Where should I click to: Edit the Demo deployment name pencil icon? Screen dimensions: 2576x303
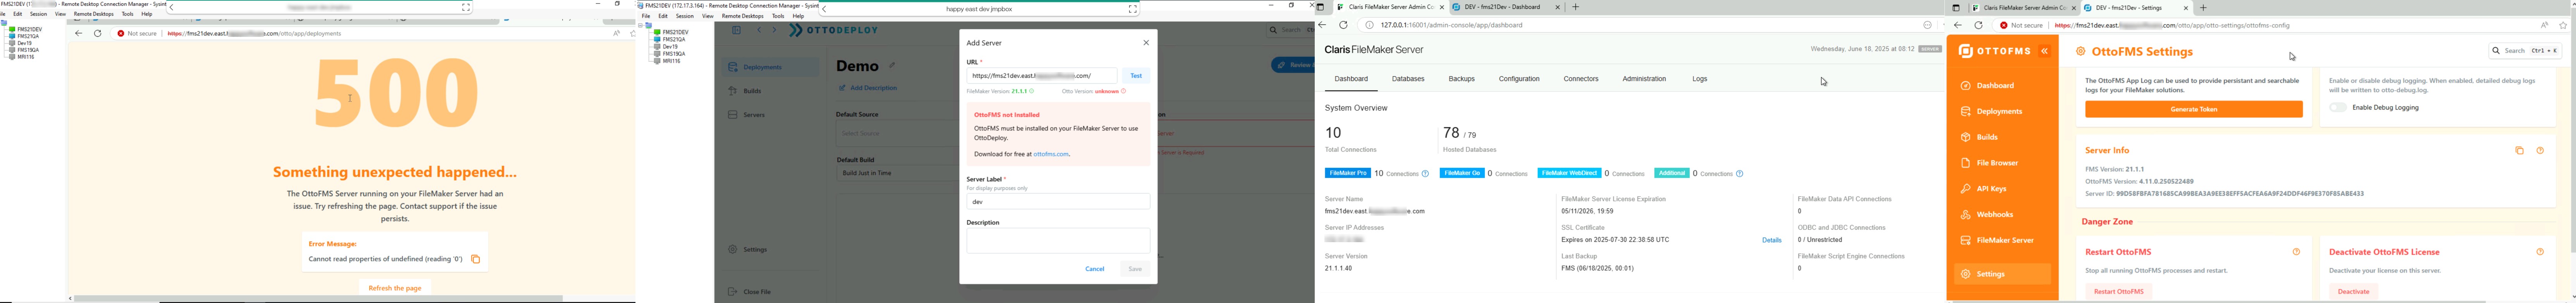click(892, 66)
